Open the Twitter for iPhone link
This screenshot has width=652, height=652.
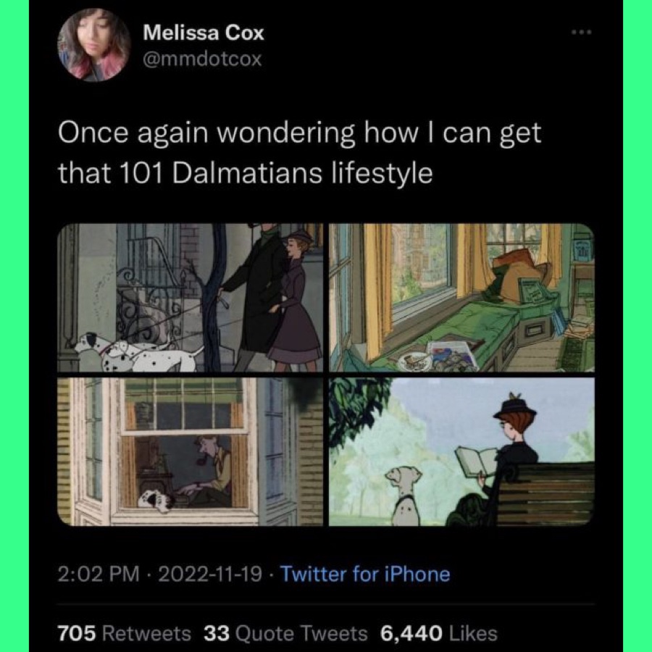pos(365,574)
